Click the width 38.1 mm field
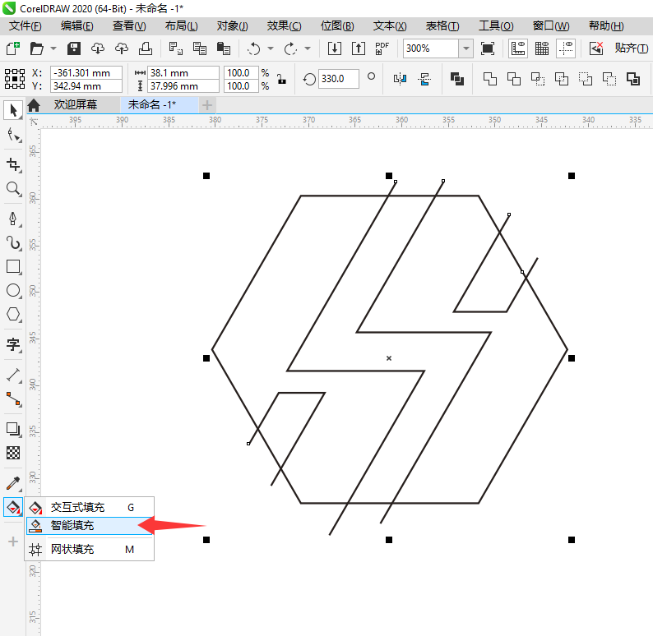Screen dimensions: 653x636 (183, 73)
